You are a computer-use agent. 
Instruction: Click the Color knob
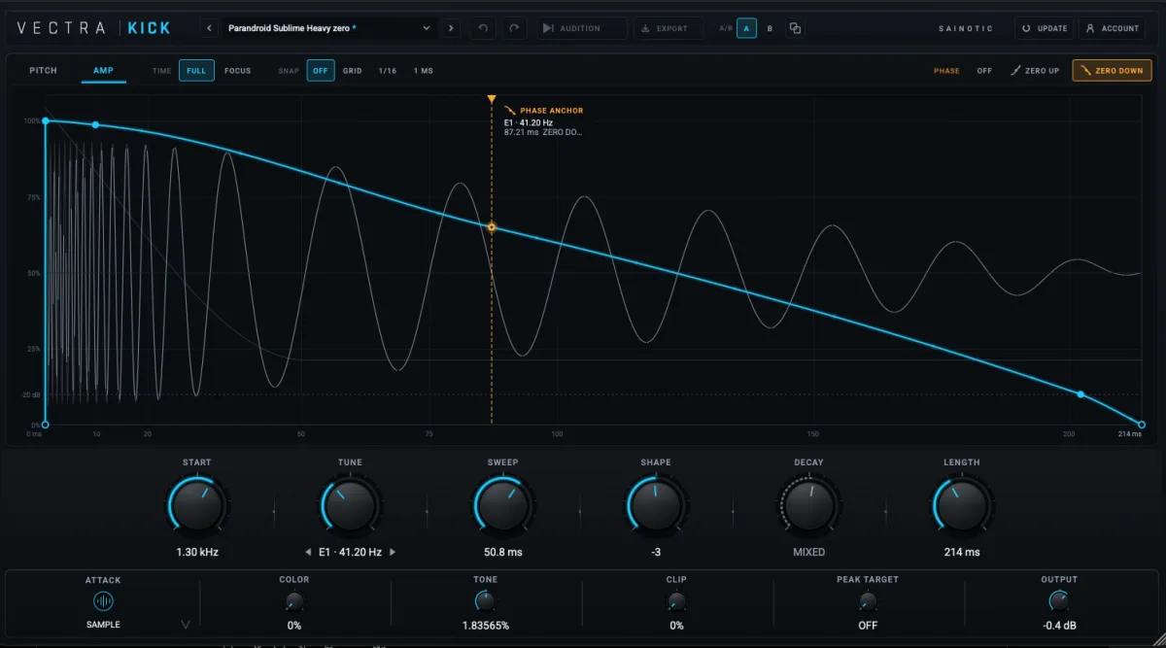(x=294, y=602)
